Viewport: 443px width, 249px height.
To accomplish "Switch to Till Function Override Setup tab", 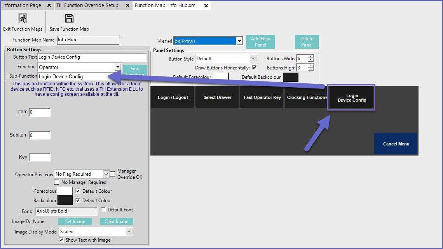I will point(87,5).
